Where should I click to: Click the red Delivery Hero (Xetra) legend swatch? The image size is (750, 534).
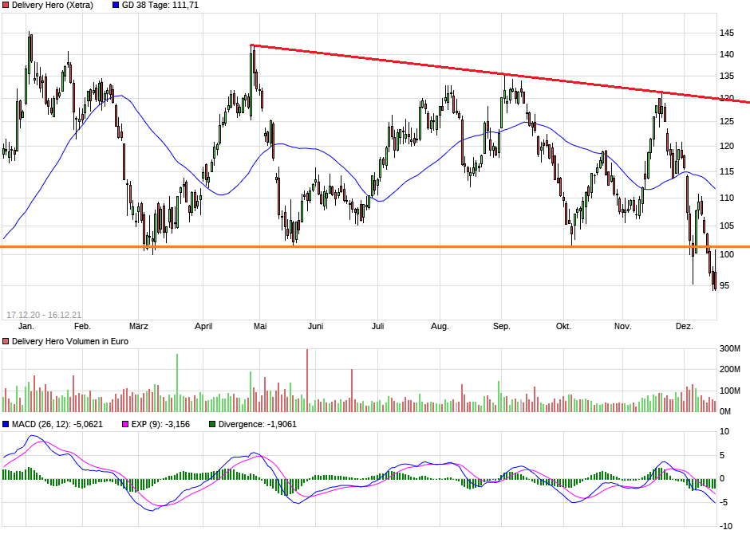click(x=6, y=6)
